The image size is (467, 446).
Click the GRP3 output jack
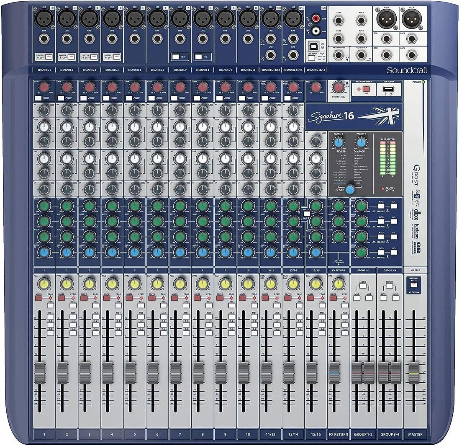coord(386,55)
